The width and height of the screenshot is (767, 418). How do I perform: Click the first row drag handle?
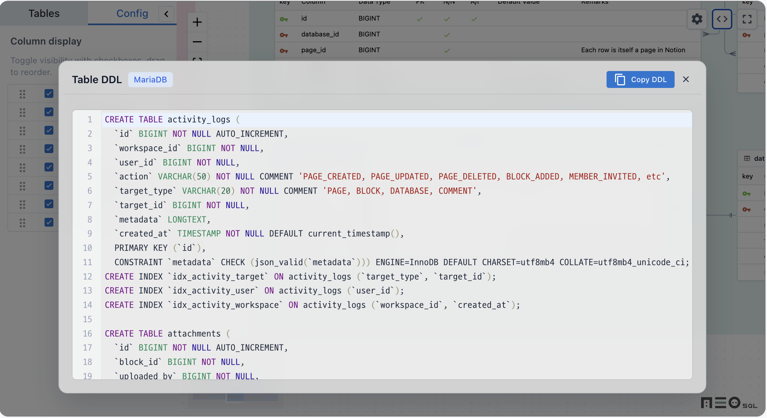[22, 94]
